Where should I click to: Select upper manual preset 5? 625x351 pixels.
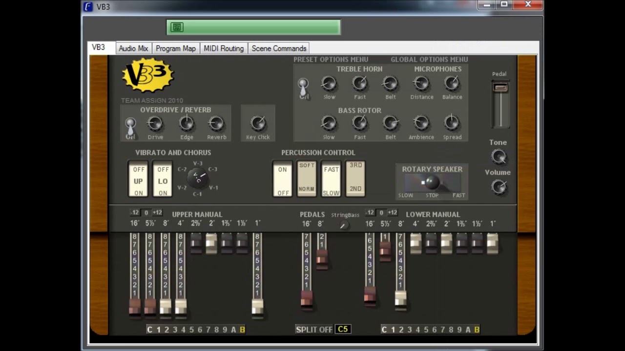pos(191,330)
